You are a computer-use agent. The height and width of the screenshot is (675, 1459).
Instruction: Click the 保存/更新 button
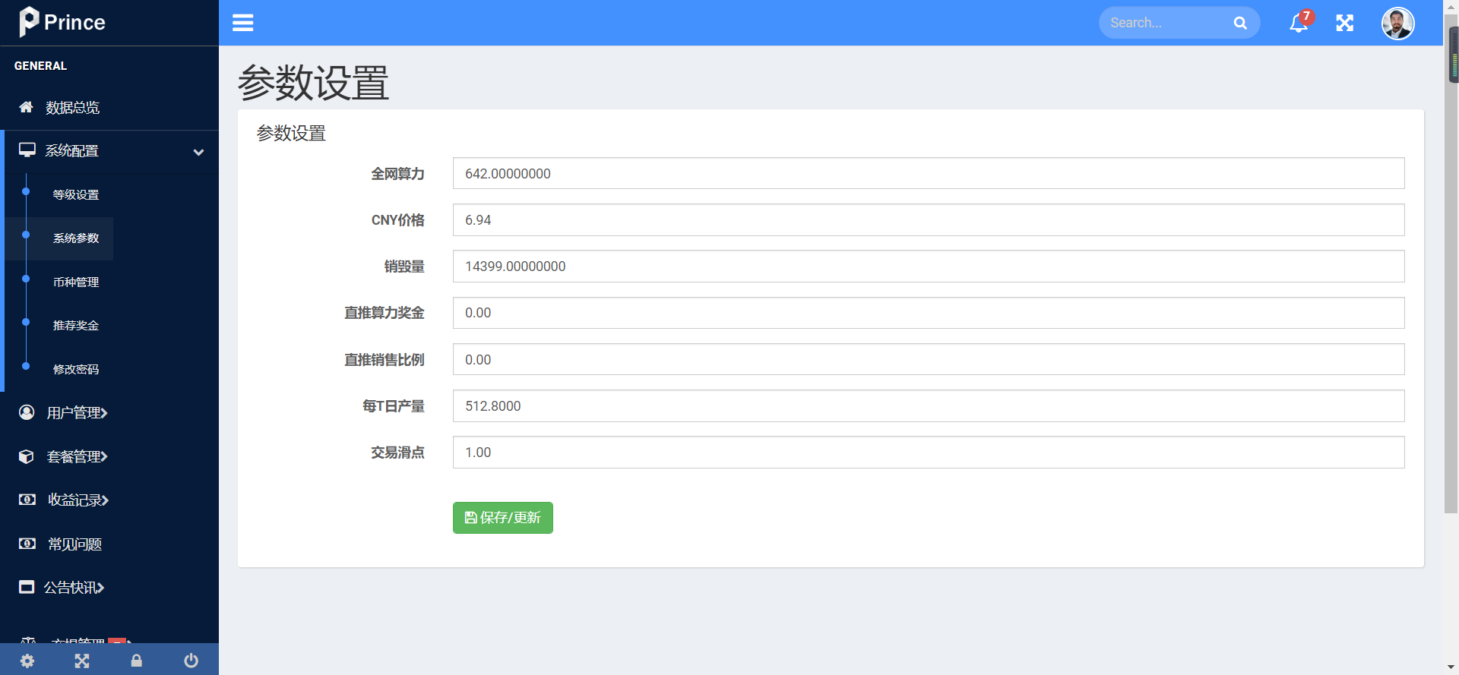(503, 518)
